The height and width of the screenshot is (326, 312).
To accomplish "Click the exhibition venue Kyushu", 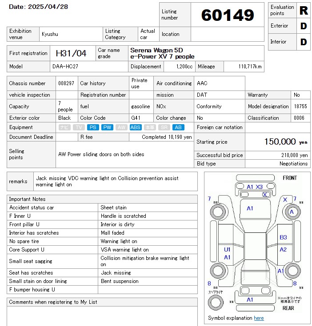I will [x=50, y=34].
